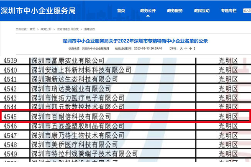Click the article title about 2022年专精特新中小企业名单
The width and height of the screenshot is (251, 167).
(x=135, y=41)
